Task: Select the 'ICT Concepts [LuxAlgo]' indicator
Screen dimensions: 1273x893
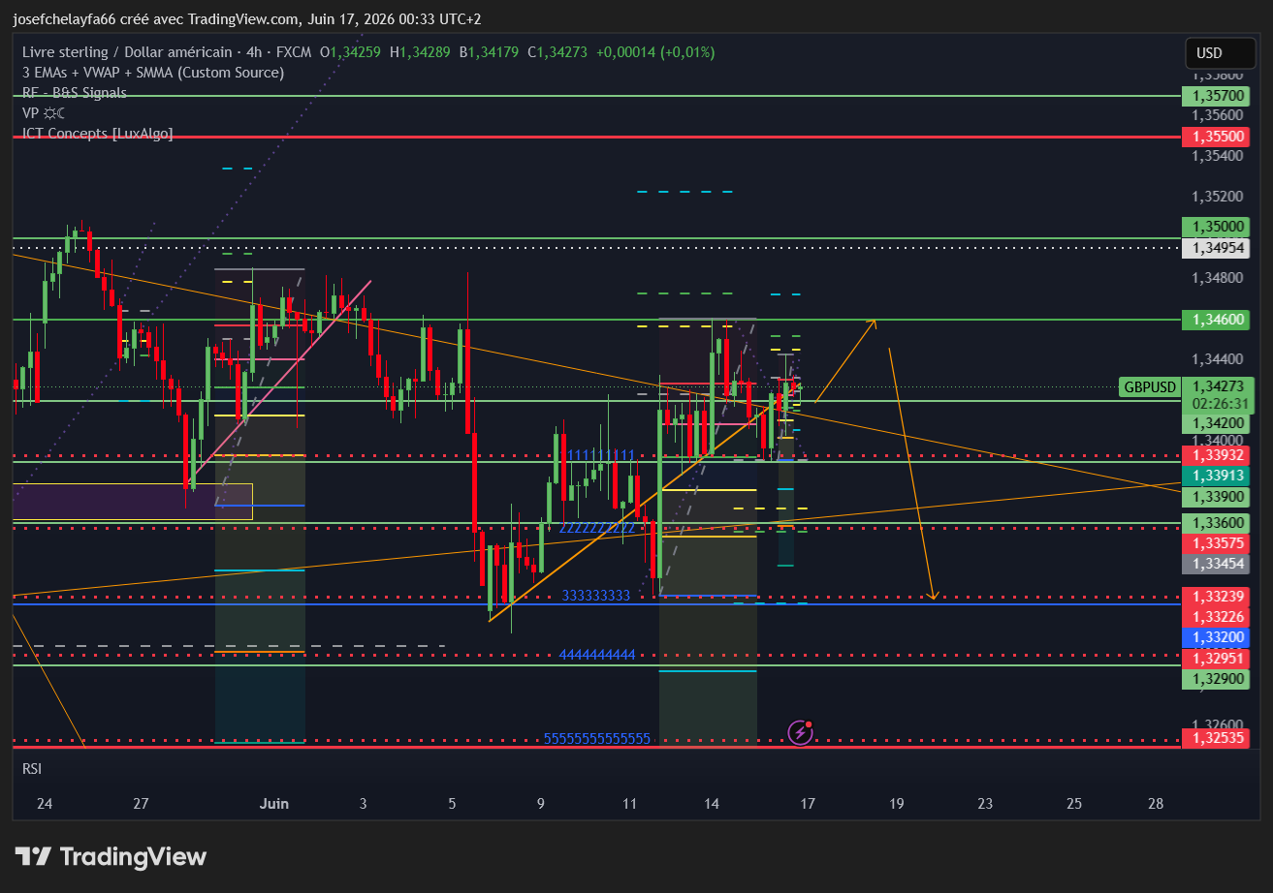Action: (98, 134)
